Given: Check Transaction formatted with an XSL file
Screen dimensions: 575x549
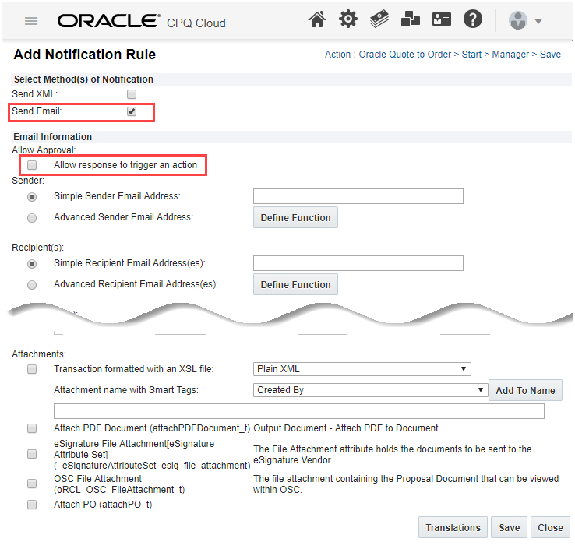Looking at the screenshot, I should point(32,369).
